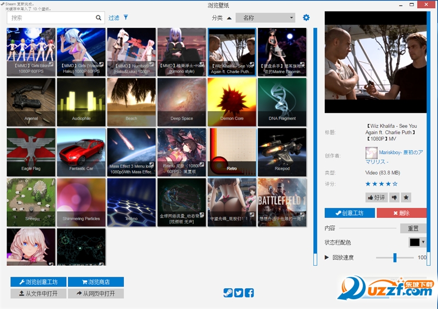Viewport: 438px width, 309px height.
Task: Open the 状态栏配色 color dropdown arrow
Action: tap(423, 242)
